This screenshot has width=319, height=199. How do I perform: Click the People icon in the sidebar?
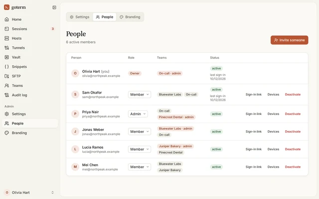click(x=6, y=123)
